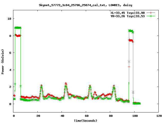Click the red peak near 43 seconds
Image resolution: width=164 pixels, height=123 pixels.
coord(66,84)
